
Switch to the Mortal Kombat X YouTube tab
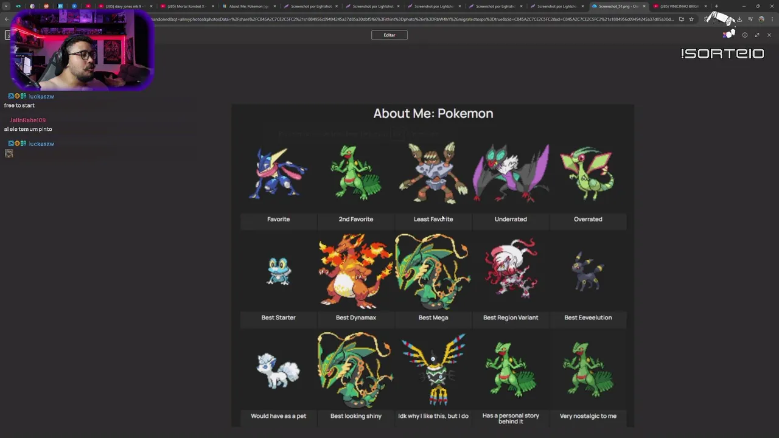coord(186,6)
